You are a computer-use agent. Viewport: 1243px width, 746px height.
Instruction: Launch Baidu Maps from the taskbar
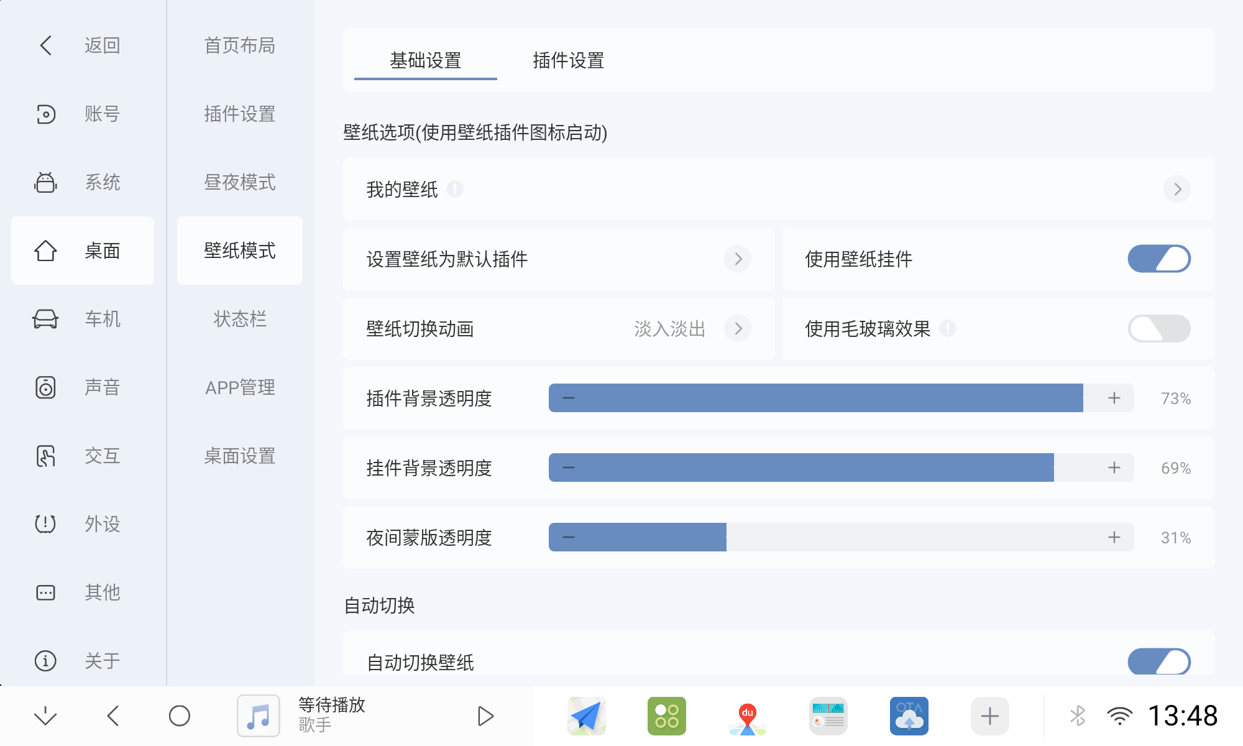748,716
